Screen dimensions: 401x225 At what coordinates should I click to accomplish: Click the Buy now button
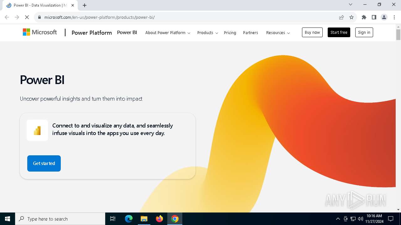pos(312,32)
